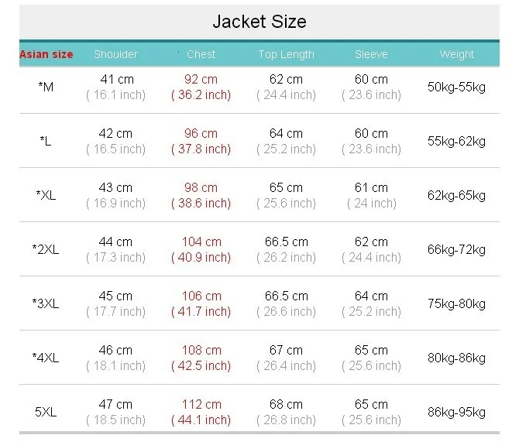The image size is (512, 442).
Task: Click the *4XL size row label
Action: pos(46,358)
